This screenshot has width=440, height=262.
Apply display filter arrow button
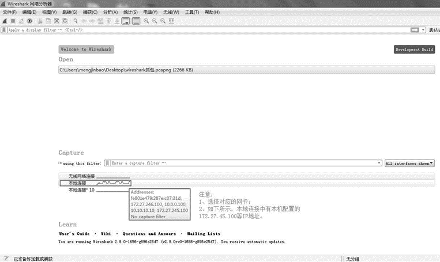click(415, 30)
